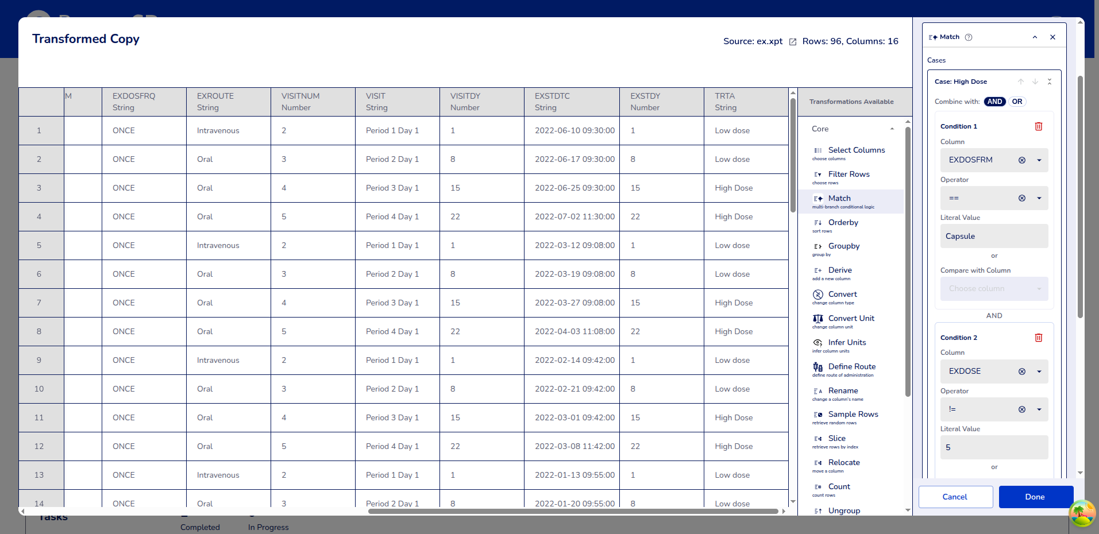The height and width of the screenshot is (534, 1099).
Task: Clear the EXDOSFRM column selection
Action: click(x=1021, y=160)
